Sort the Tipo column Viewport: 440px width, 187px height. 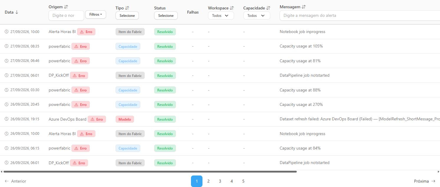click(127, 8)
